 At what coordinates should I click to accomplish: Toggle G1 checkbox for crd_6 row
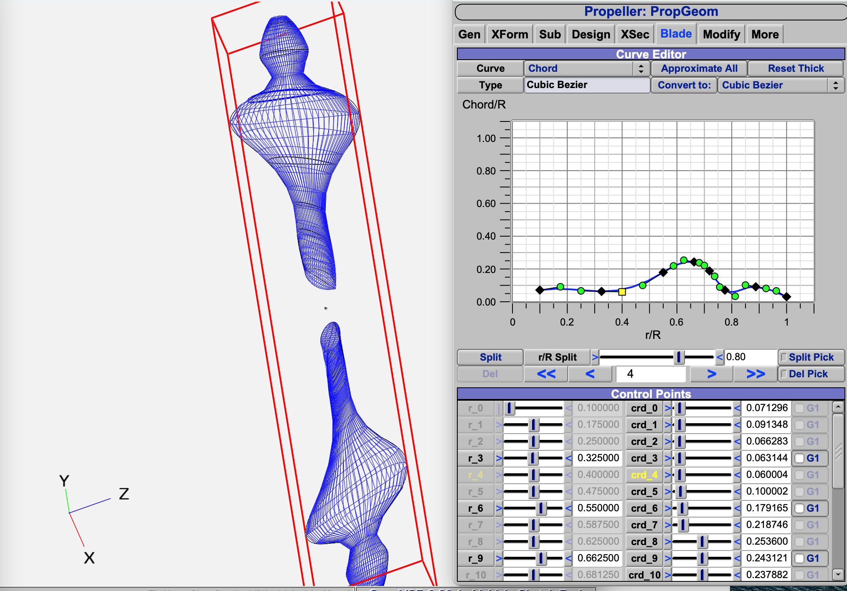point(799,508)
